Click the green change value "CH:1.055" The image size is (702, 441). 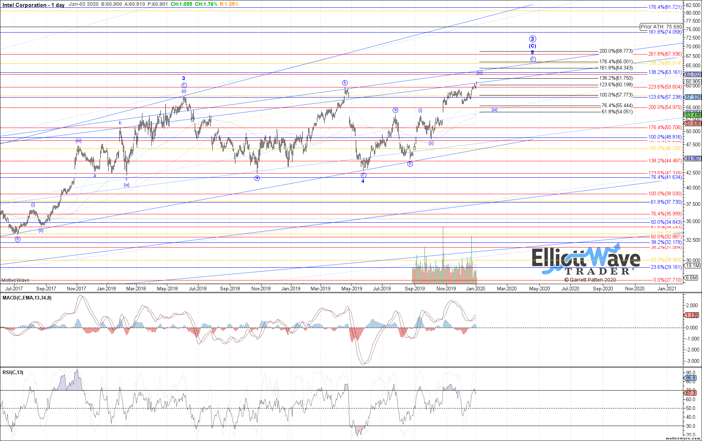tap(181, 4)
